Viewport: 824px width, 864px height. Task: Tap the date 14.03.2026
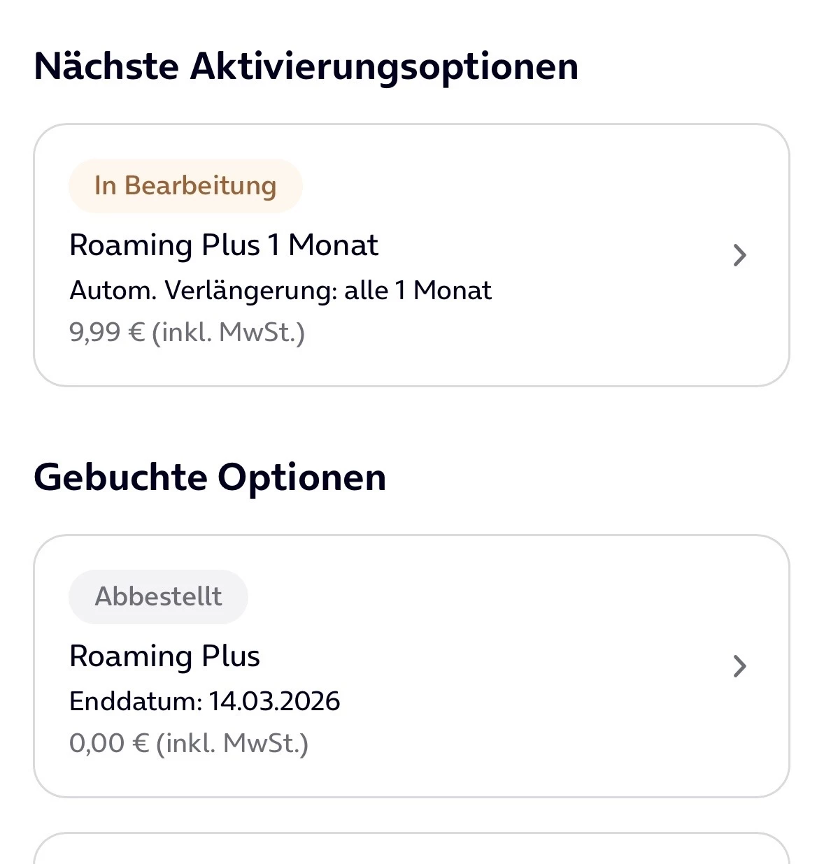[x=274, y=701]
